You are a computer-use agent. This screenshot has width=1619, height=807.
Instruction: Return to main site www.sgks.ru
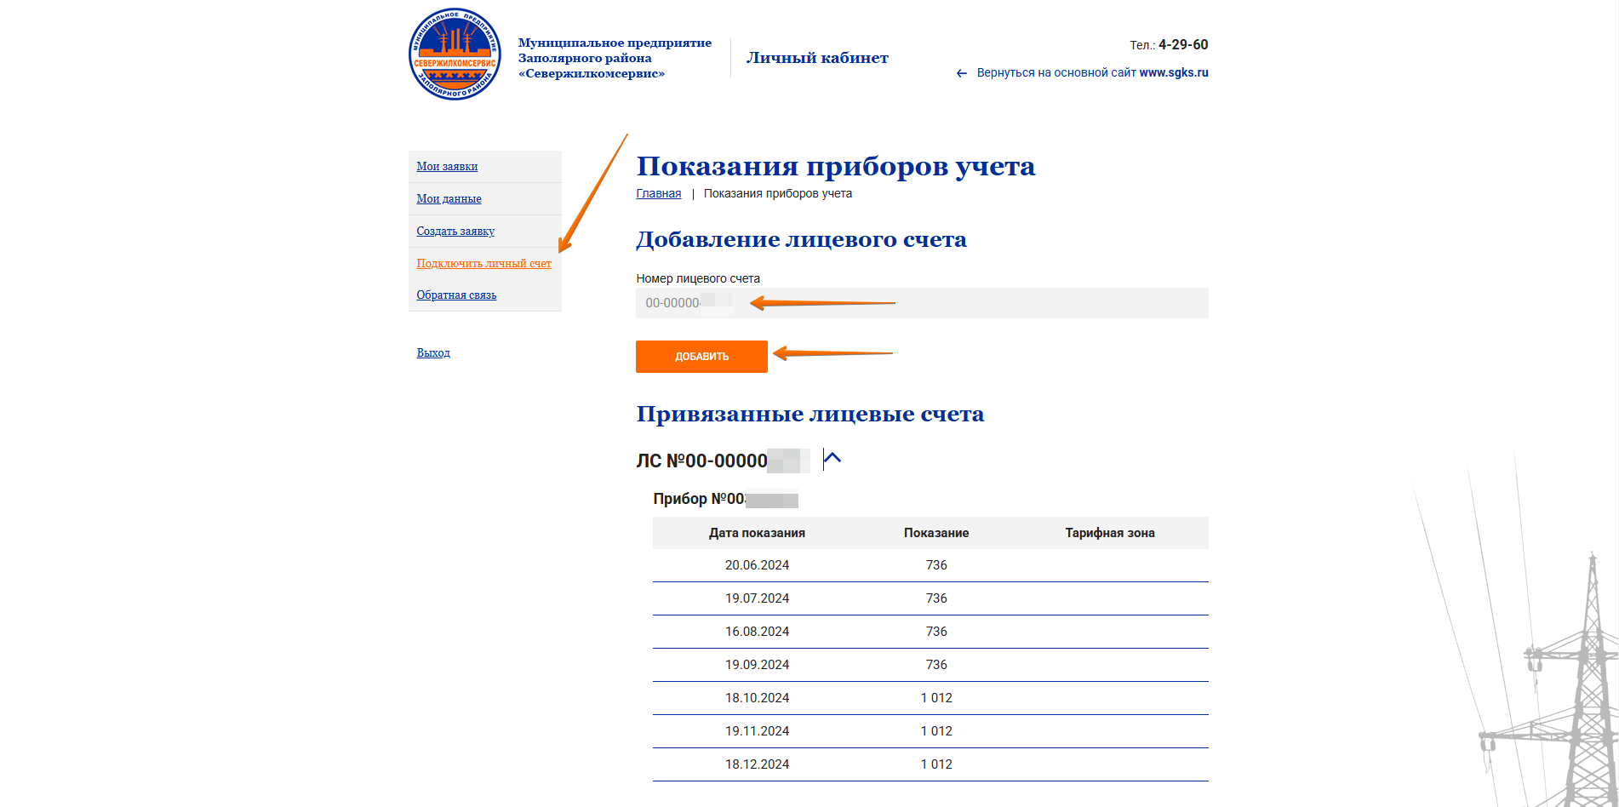click(1091, 73)
